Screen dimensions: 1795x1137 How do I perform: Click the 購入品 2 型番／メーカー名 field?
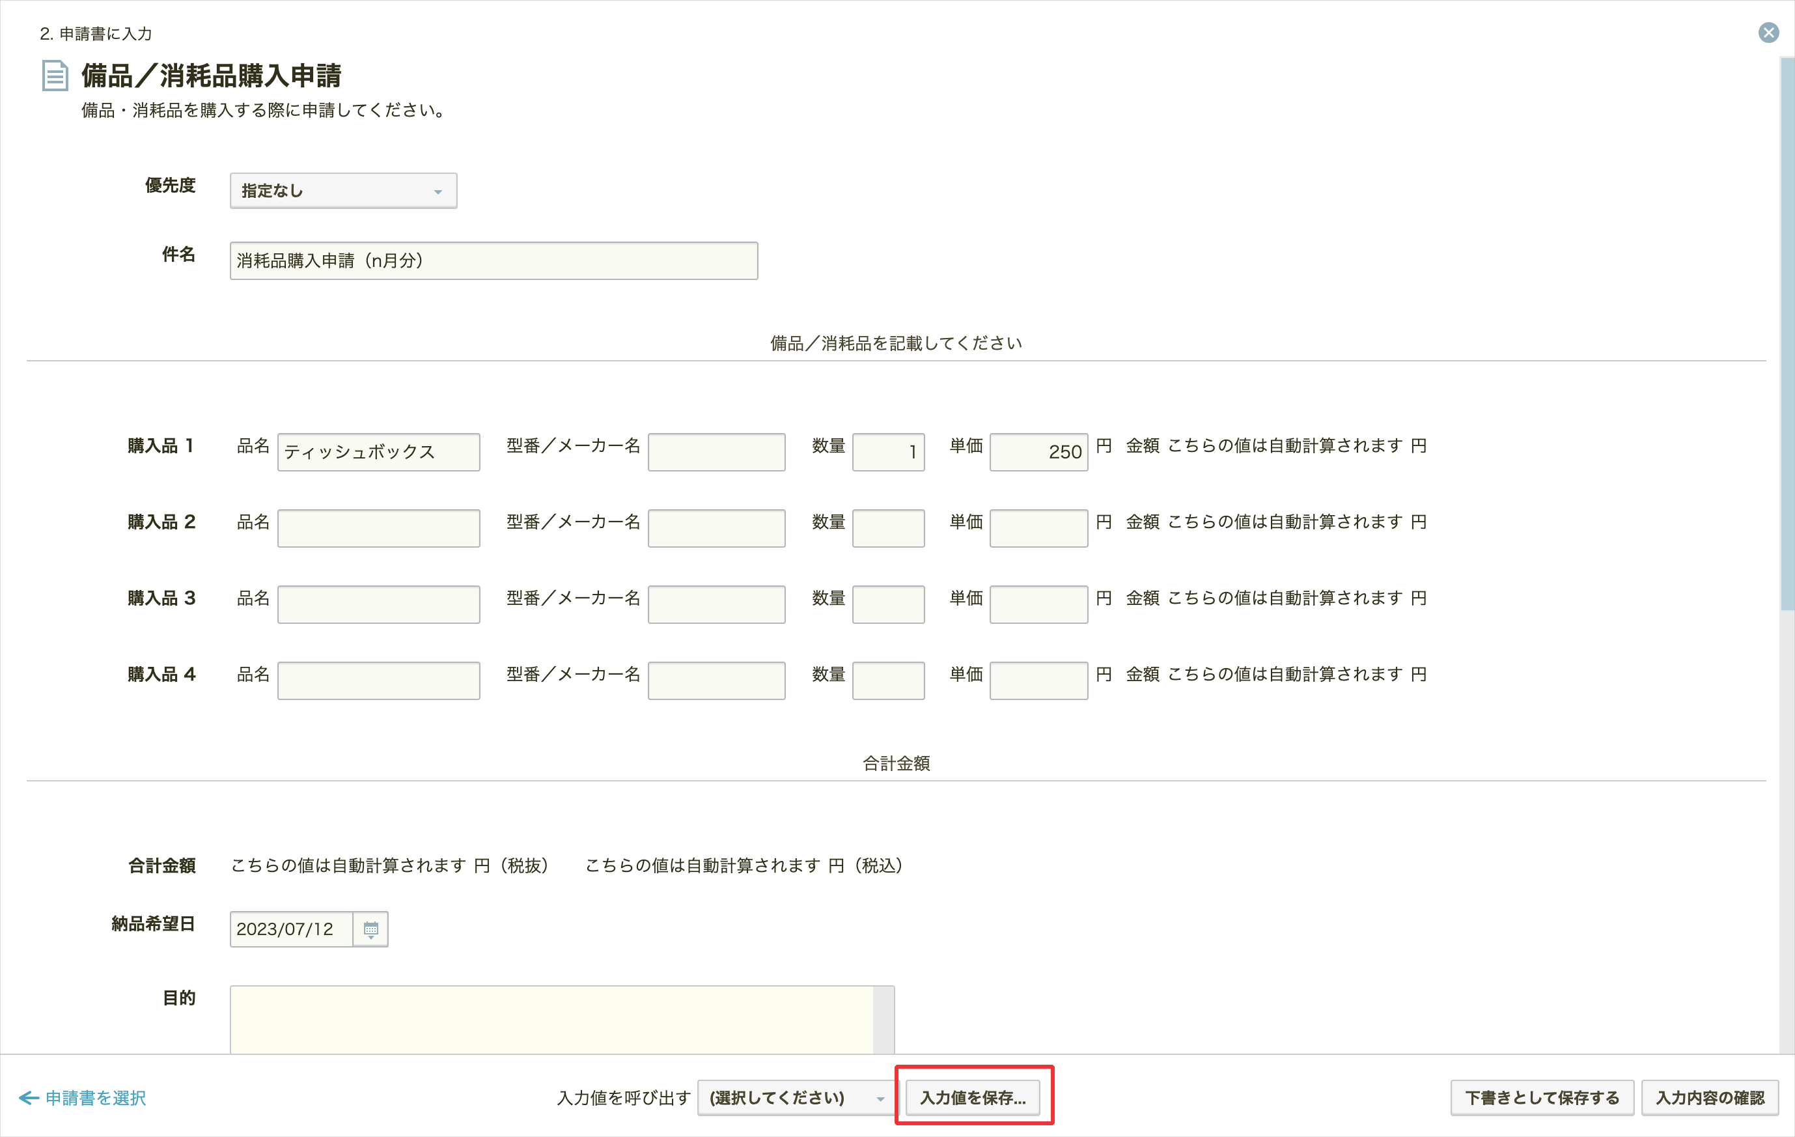(716, 528)
